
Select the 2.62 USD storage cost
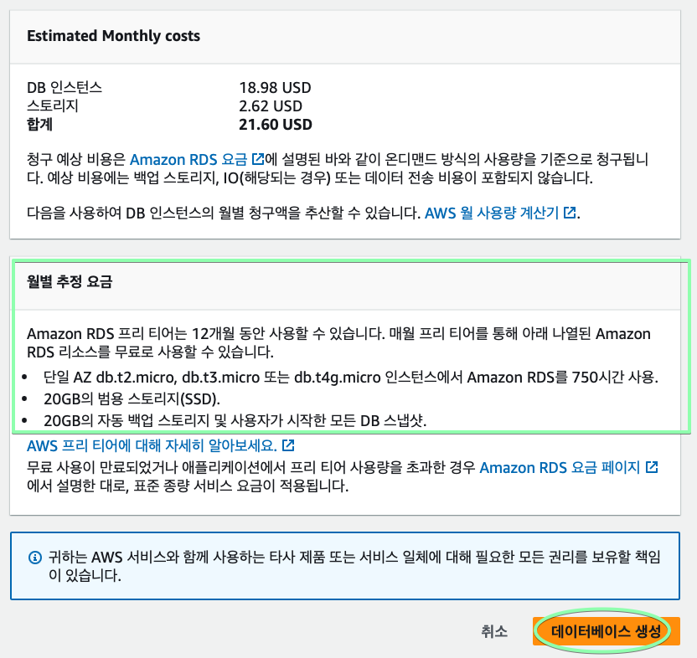[271, 106]
